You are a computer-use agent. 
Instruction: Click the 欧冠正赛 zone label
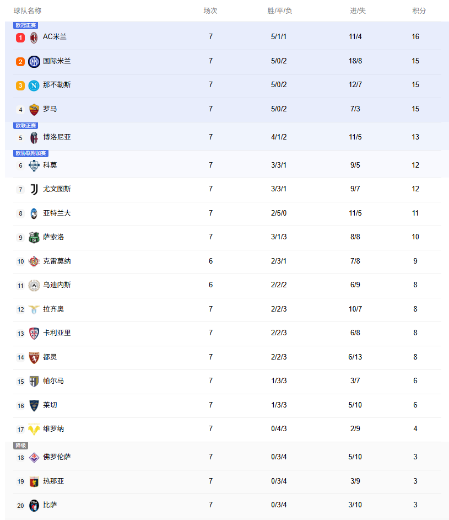pos(25,25)
